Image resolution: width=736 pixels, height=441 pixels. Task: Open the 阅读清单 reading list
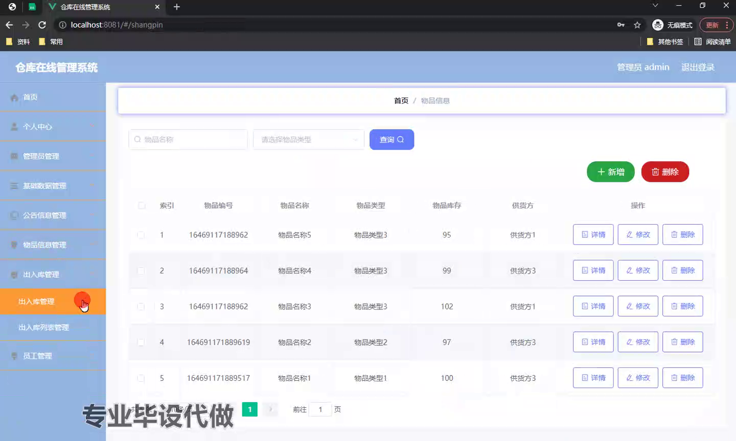coord(712,41)
